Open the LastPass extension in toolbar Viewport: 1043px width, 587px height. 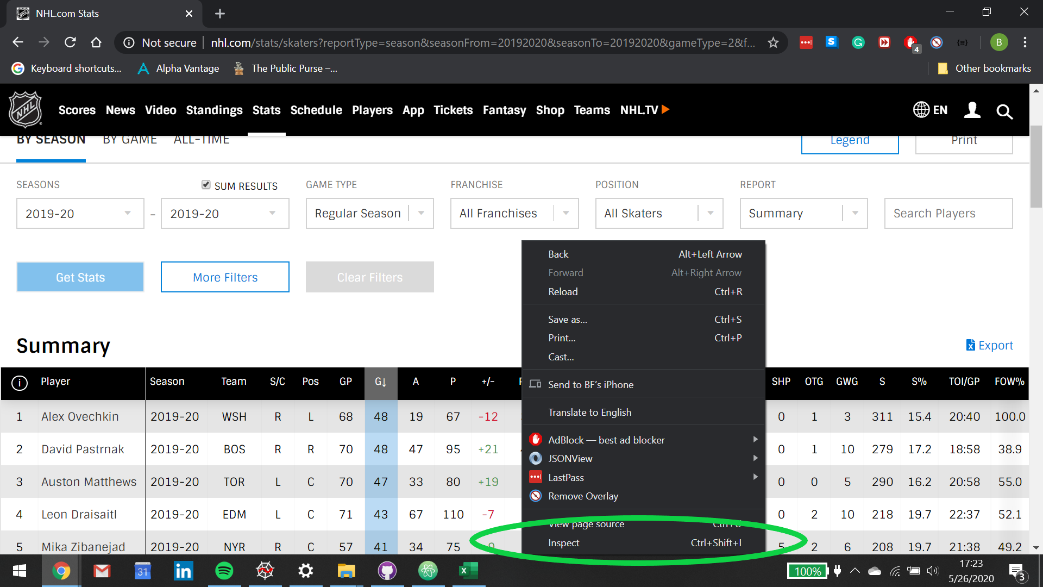coord(806,42)
